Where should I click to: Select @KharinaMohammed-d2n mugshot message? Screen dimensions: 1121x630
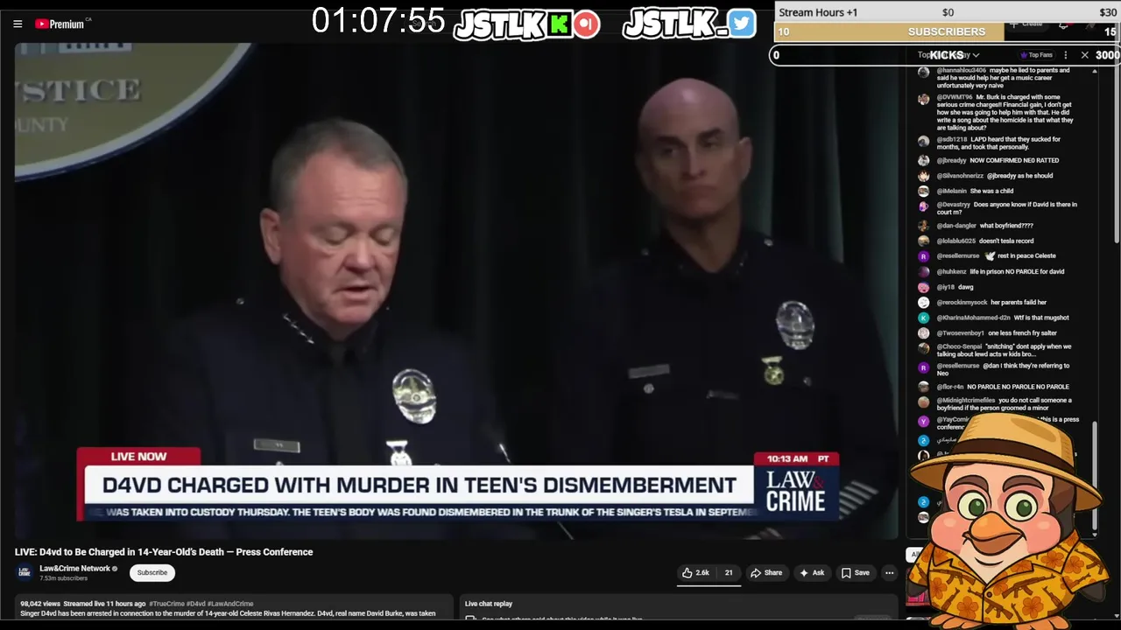[x=1004, y=318]
